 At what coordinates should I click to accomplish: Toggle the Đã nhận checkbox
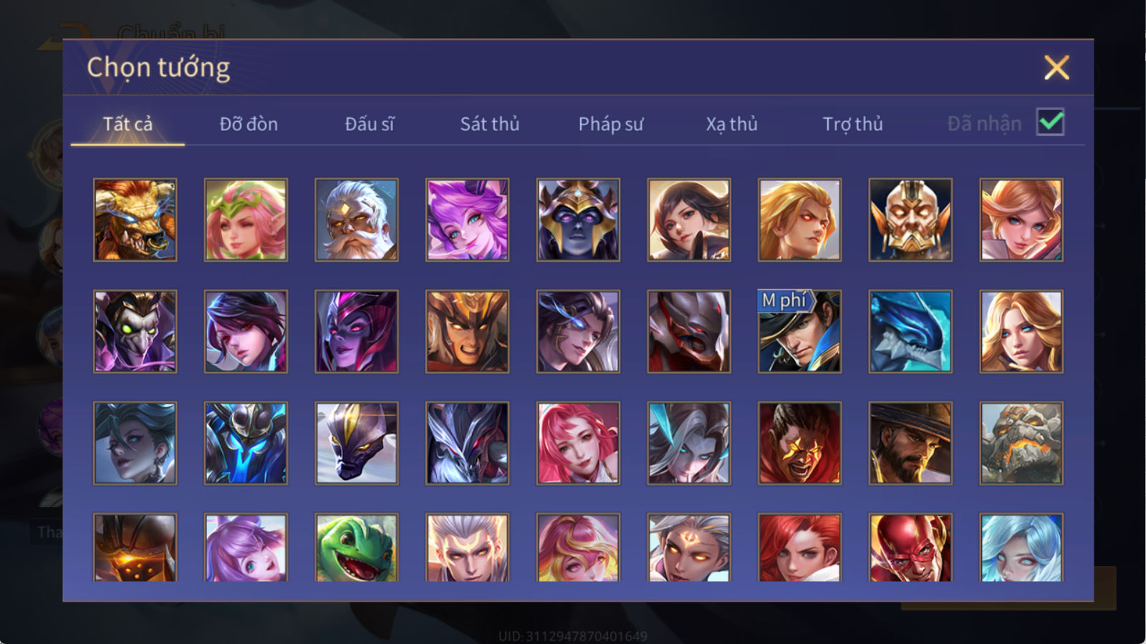pos(1050,122)
